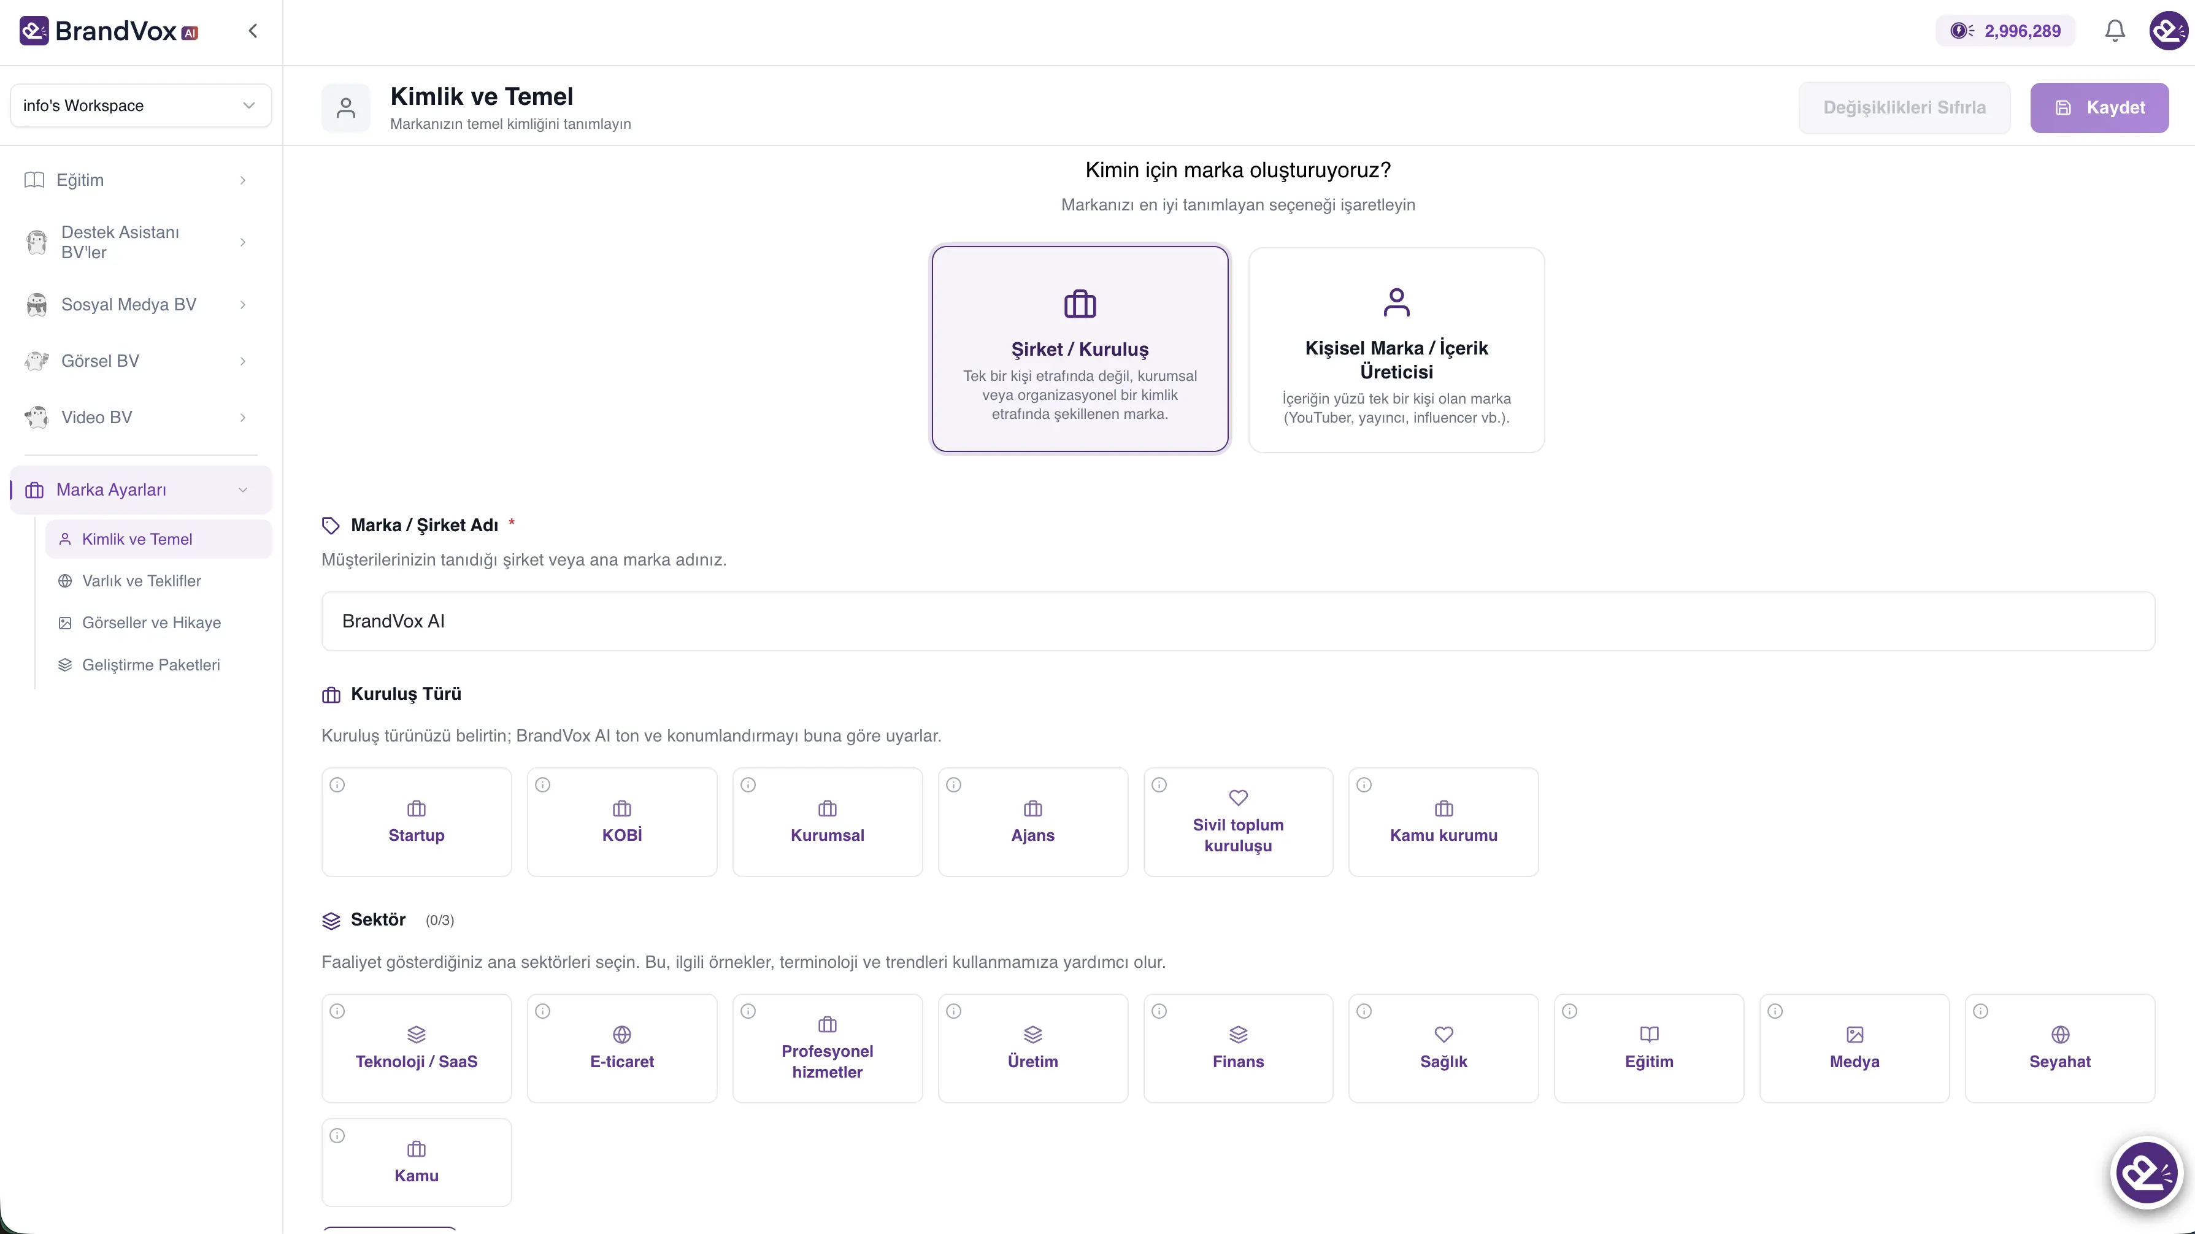
Task: Open Görseller ve Hikaye settings page
Action: 158,623
